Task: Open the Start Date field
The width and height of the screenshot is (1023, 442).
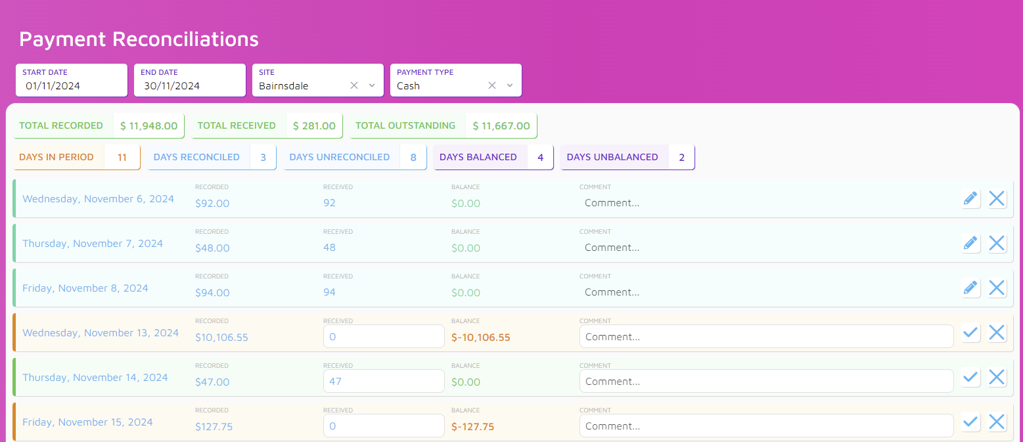Action: 71,85
